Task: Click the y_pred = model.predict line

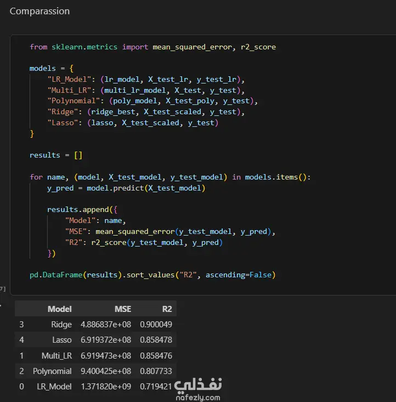Action: click(x=126, y=188)
